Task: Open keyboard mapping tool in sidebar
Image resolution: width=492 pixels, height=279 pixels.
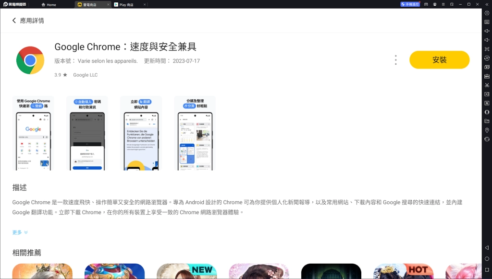Action: (x=487, y=22)
